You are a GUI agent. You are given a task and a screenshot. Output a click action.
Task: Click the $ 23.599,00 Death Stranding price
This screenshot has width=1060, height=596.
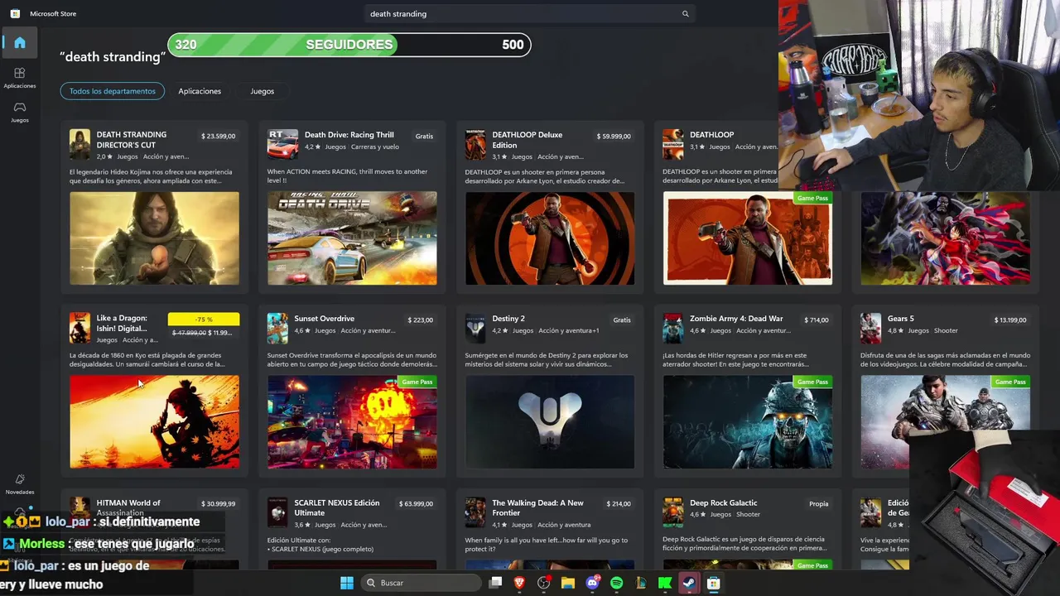pyautogui.click(x=219, y=136)
